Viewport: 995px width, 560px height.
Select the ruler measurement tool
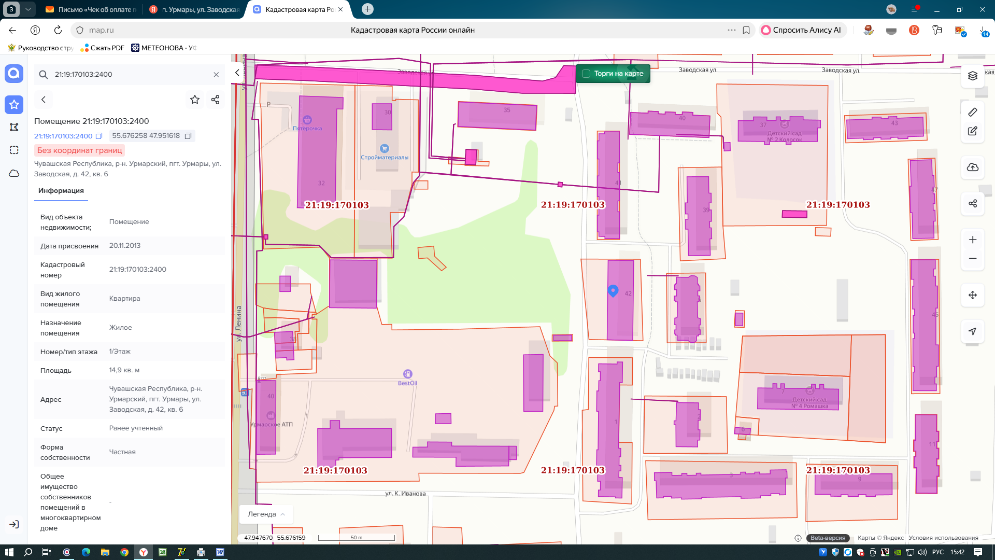pos(972,112)
